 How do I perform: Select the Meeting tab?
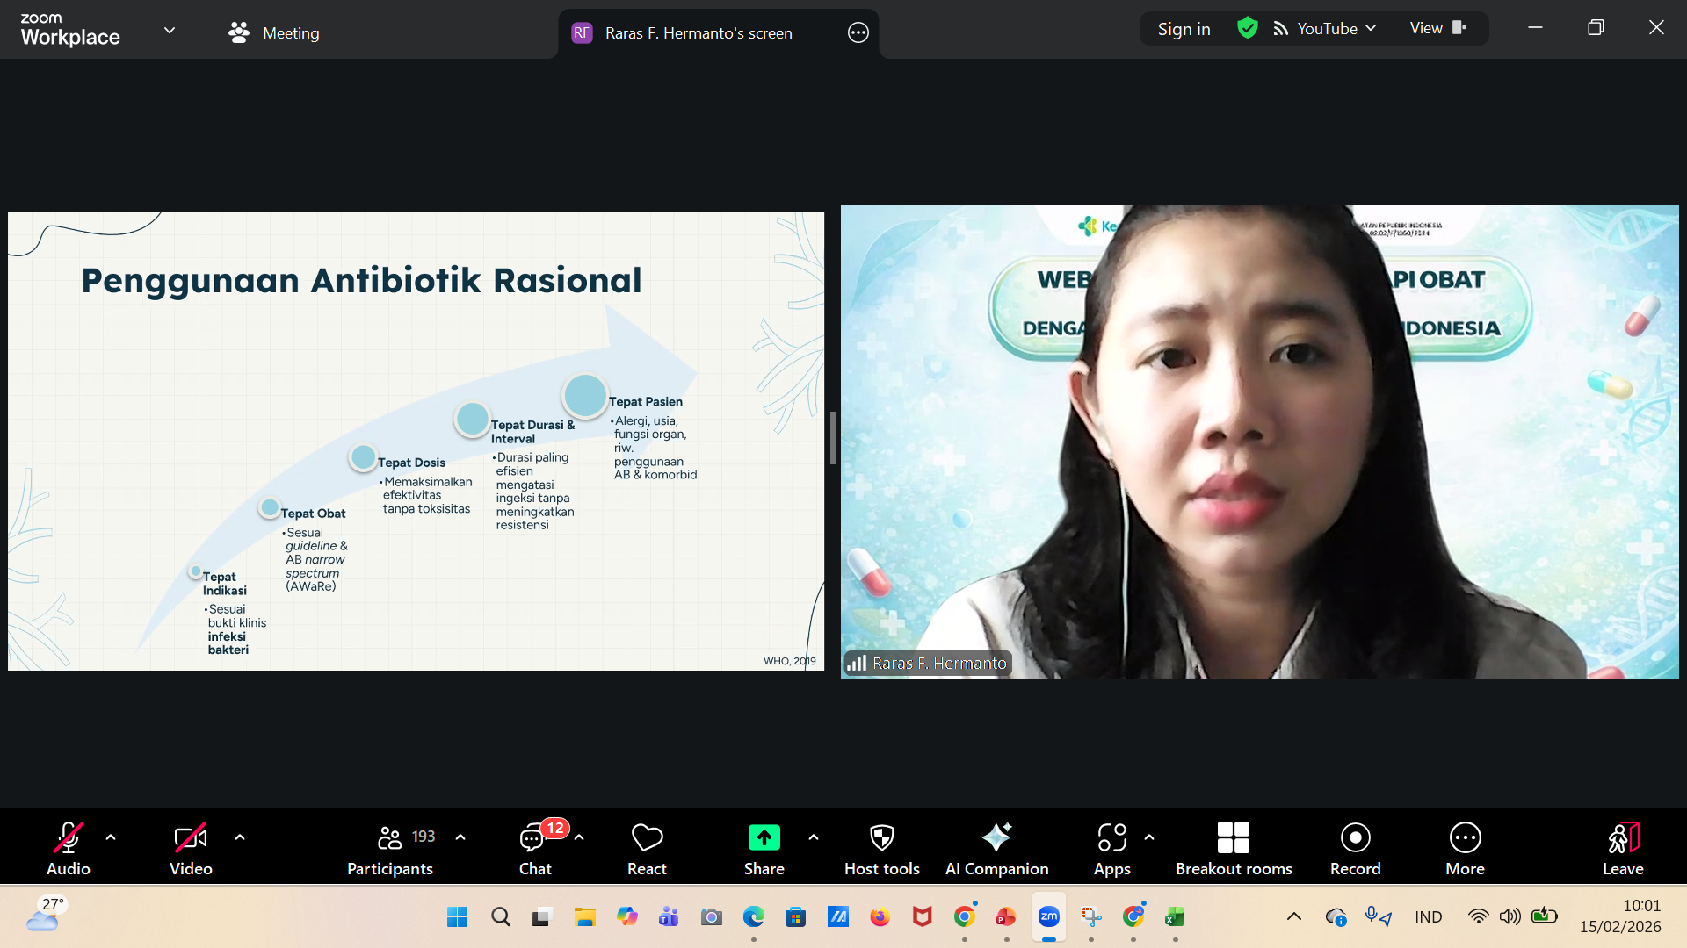274,33
